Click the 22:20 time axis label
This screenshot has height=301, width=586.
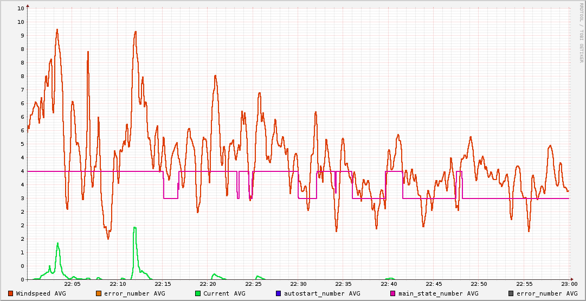[208, 284]
